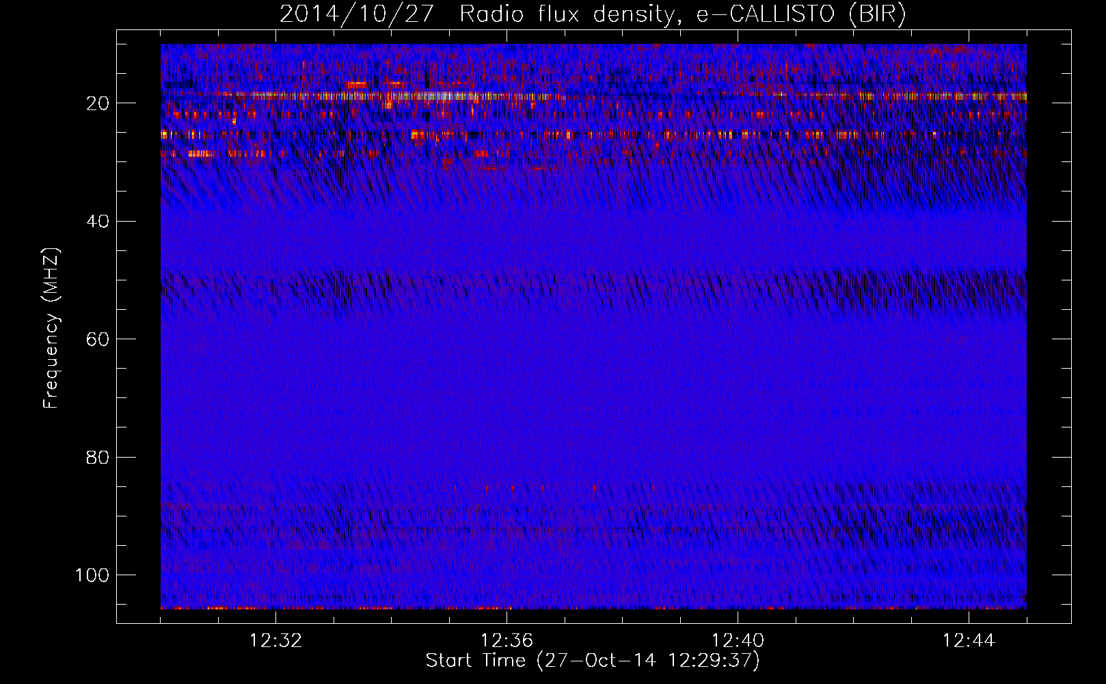Click the '80' frequency tick label
The height and width of the screenshot is (684, 1106).
tap(98, 457)
